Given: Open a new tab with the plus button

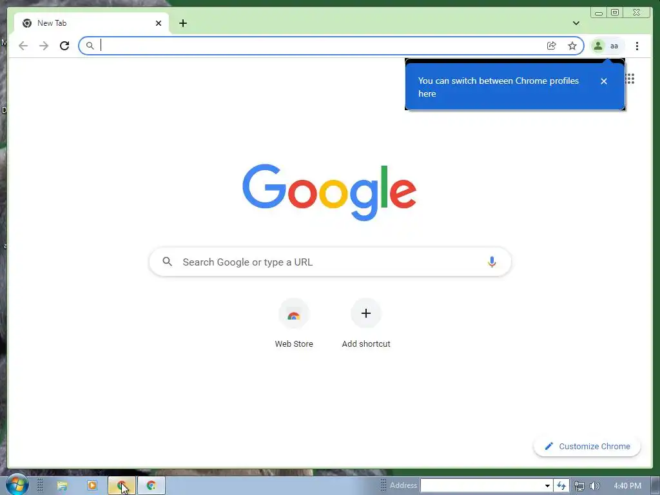Looking at the screenshot, I should 182,23.
